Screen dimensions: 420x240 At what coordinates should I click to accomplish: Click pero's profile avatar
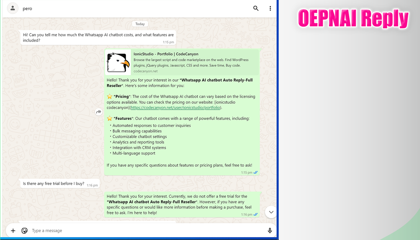click(x=12, y=8)
